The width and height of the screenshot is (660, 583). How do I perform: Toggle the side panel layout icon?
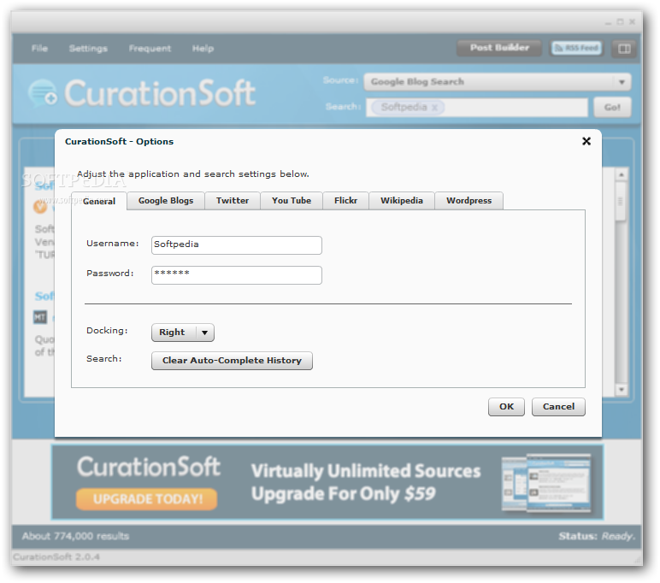point(624,49)
